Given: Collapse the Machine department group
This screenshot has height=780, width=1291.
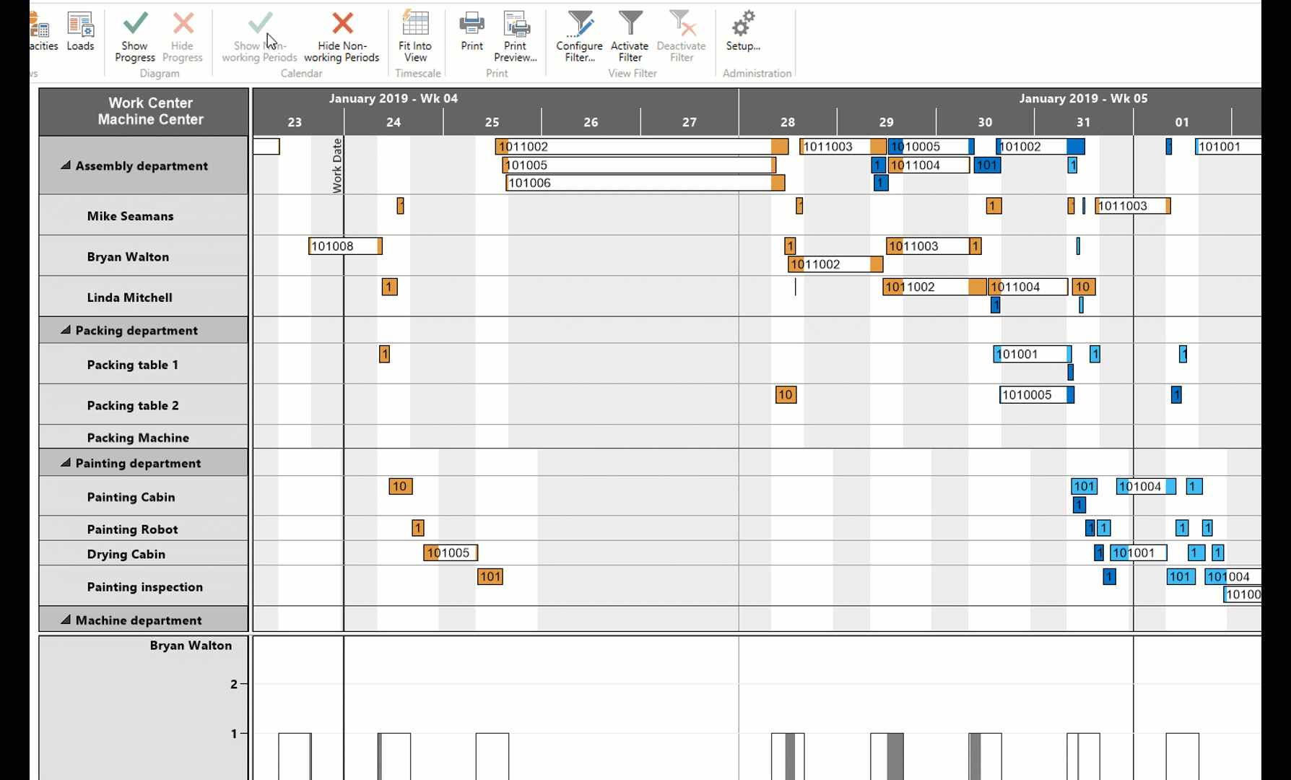Looking at the screenshot, I should (64, 620).
